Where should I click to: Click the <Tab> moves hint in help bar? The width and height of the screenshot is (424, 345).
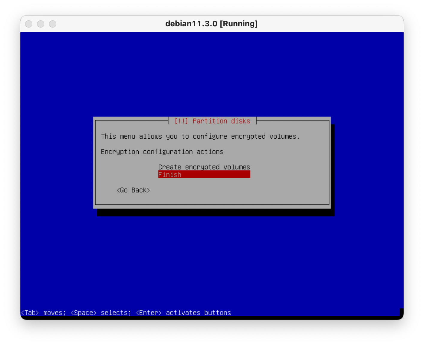pyautogui.click(x=43, y=313)
